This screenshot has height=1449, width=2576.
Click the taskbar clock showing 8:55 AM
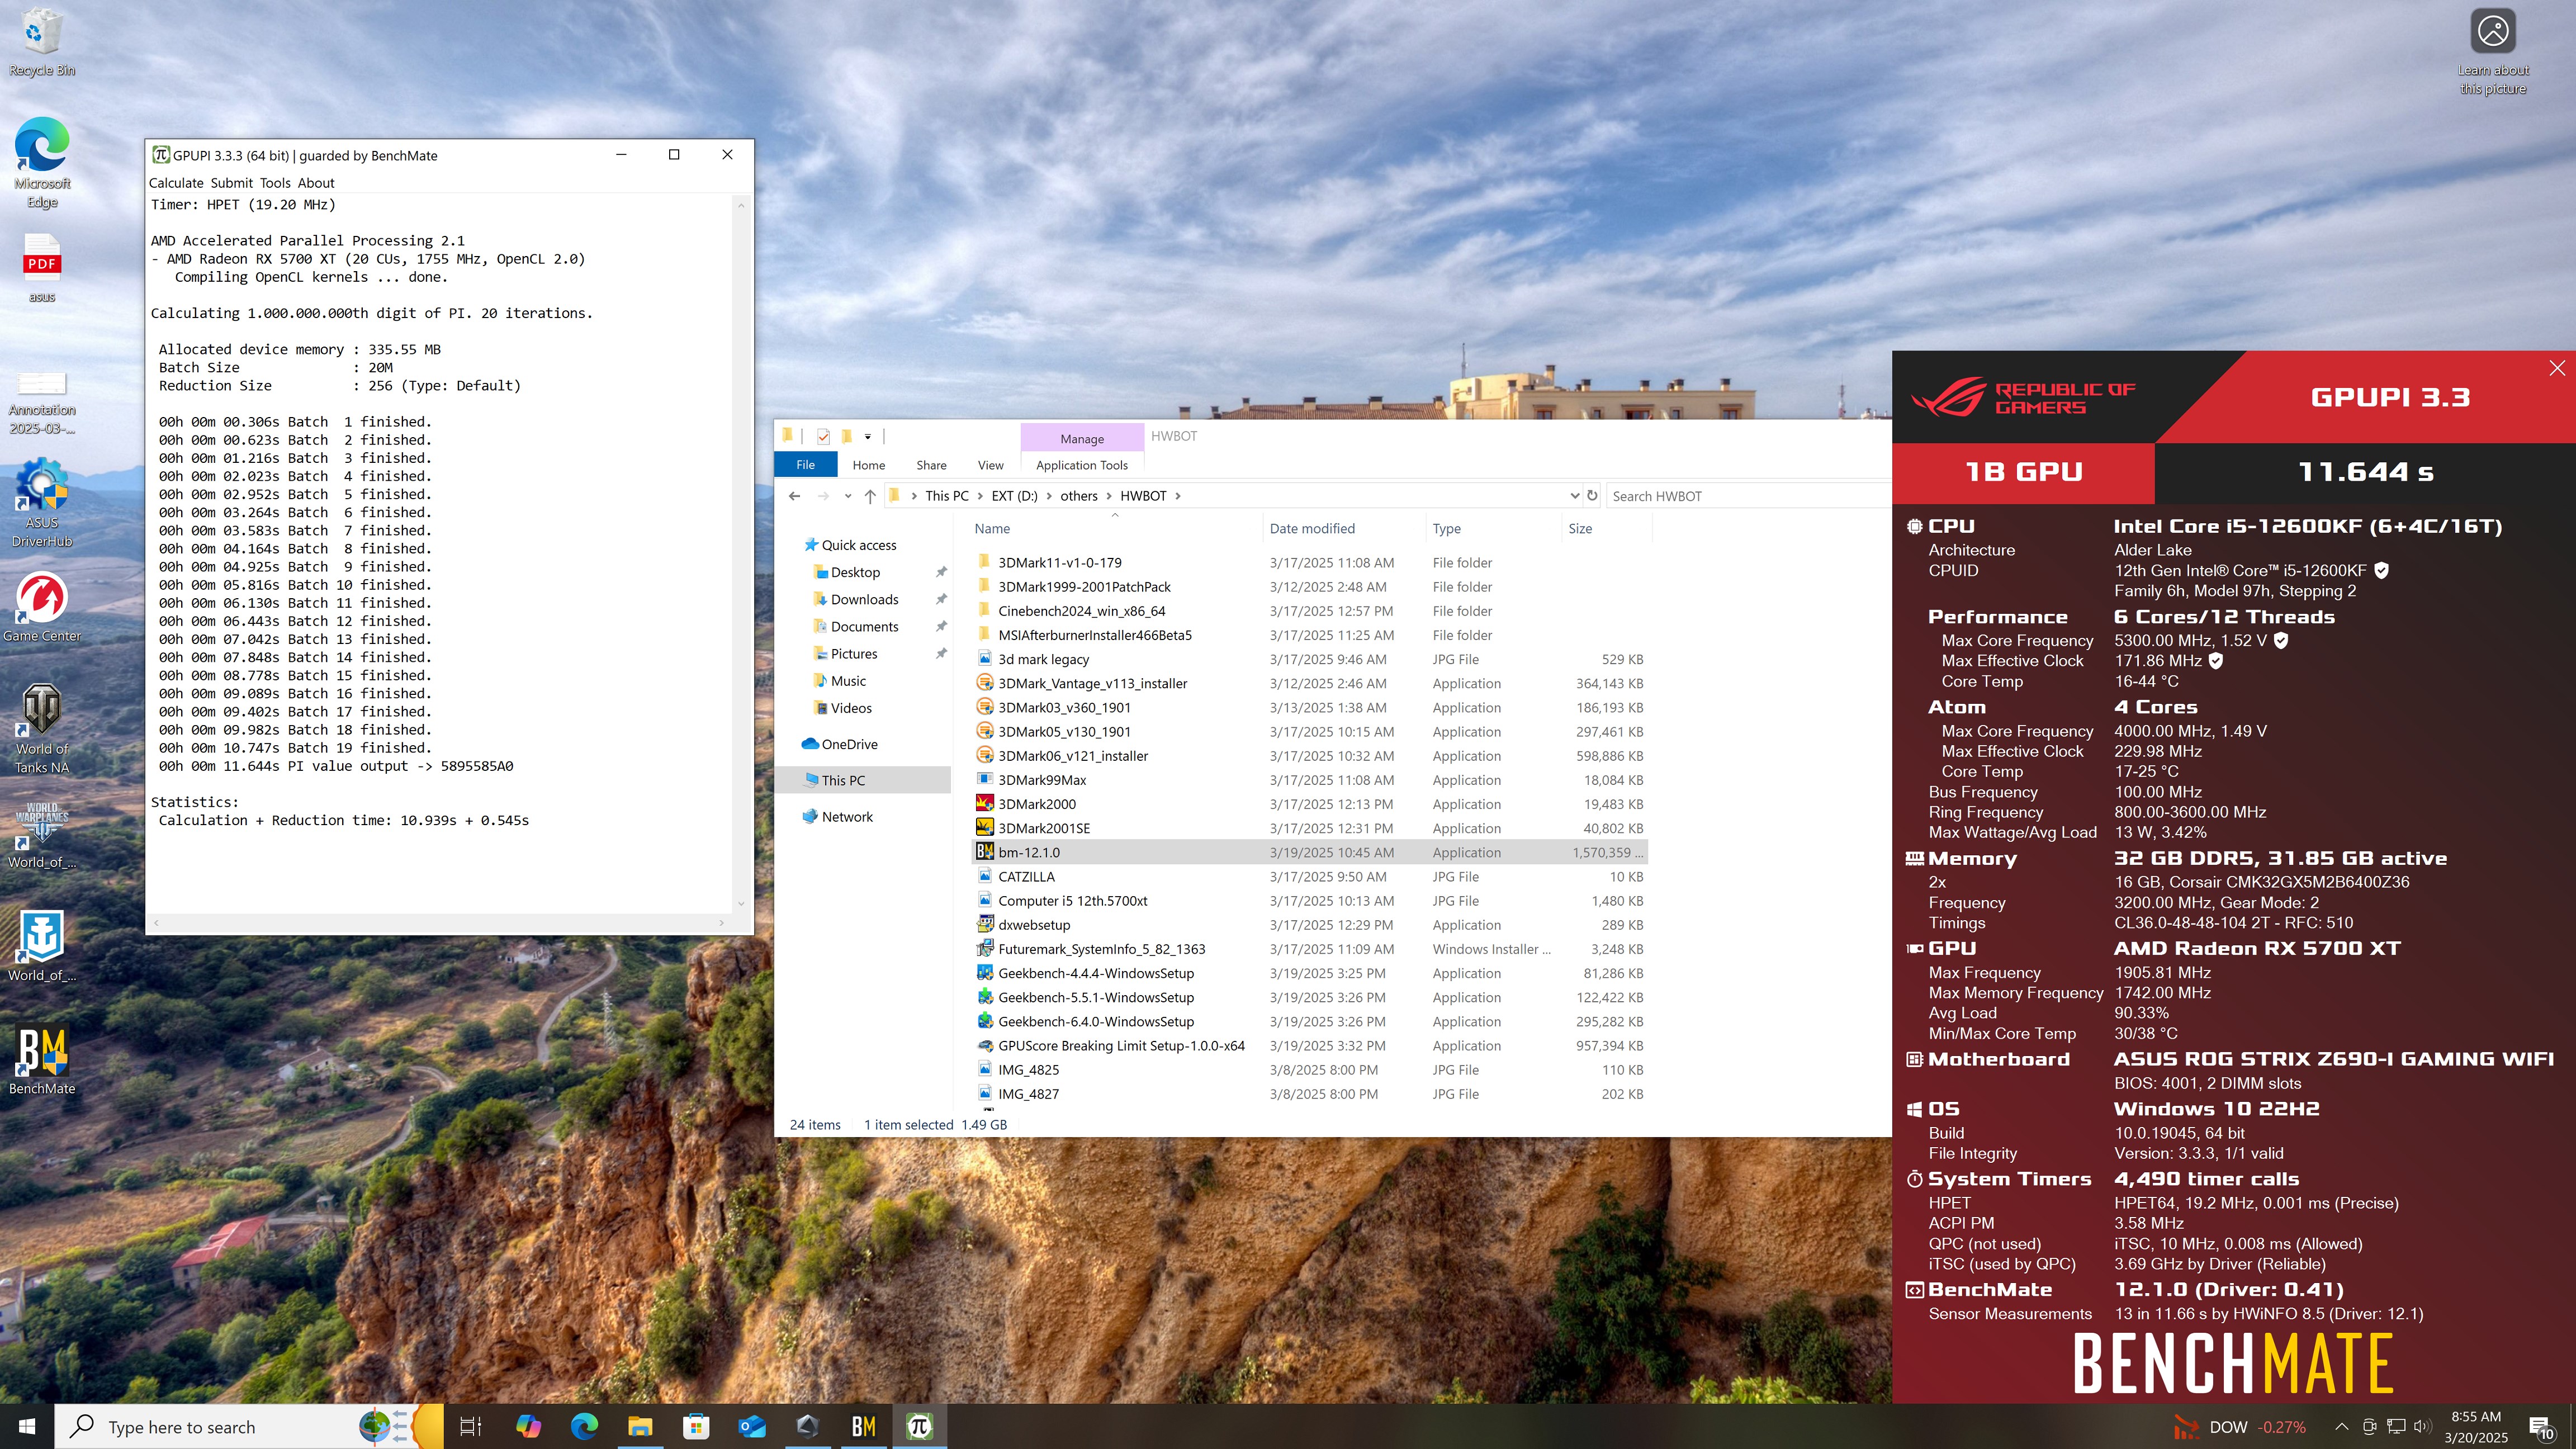2477,1427
